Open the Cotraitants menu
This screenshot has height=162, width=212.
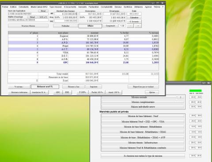point(23,7)
